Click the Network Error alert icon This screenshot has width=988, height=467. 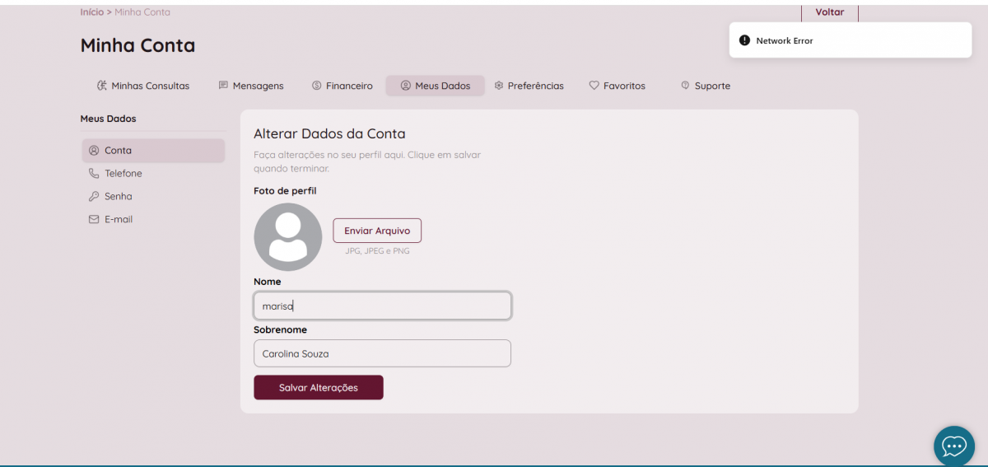(744, 40)
